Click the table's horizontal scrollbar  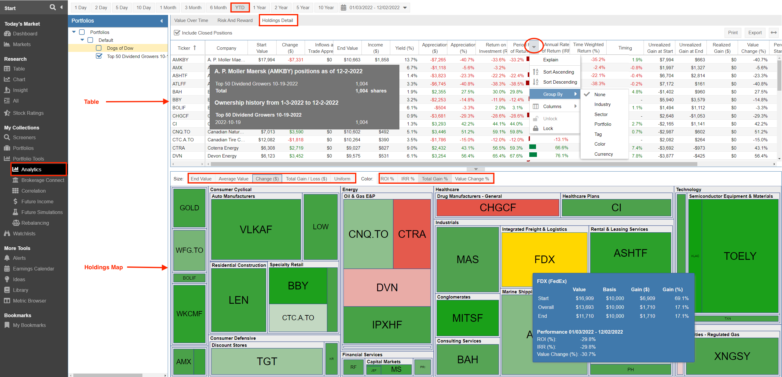(x=454, y=164)
